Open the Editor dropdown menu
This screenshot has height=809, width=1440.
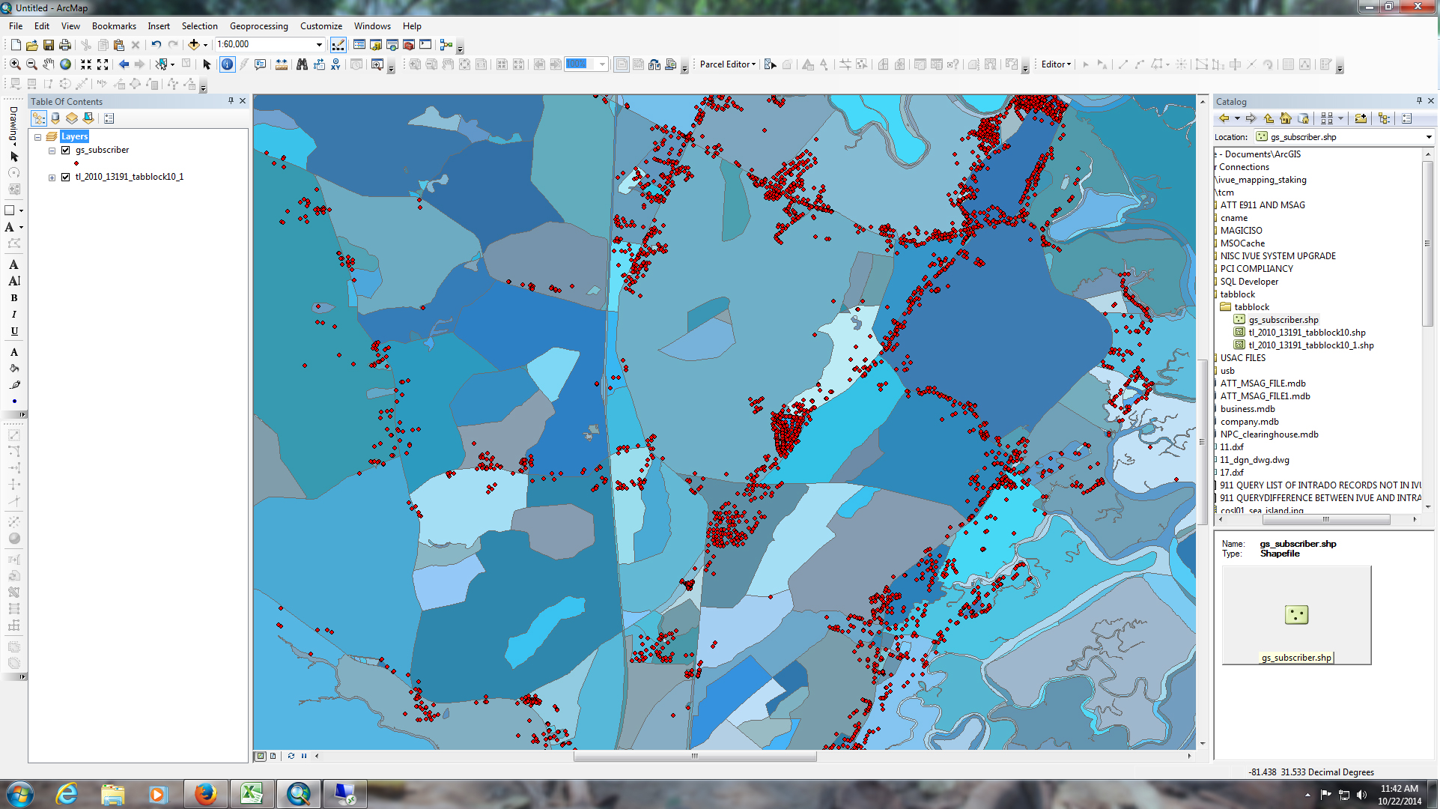[x=1057, y=64]
